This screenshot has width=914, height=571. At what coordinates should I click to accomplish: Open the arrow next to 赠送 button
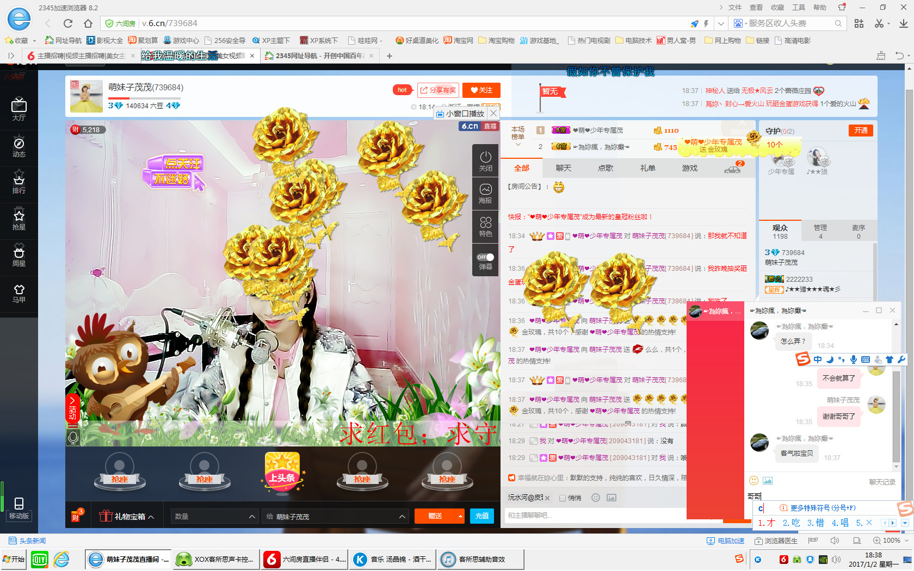click(460, 516)
